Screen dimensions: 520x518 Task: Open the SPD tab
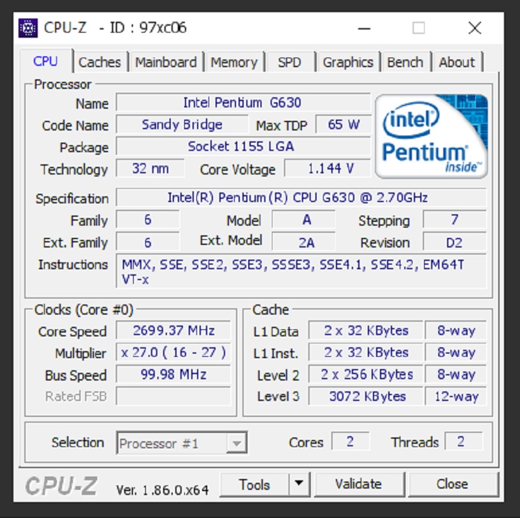(290, 62)
